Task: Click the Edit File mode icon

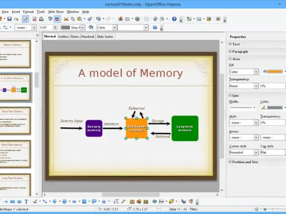Action: [x=25, y=19]
